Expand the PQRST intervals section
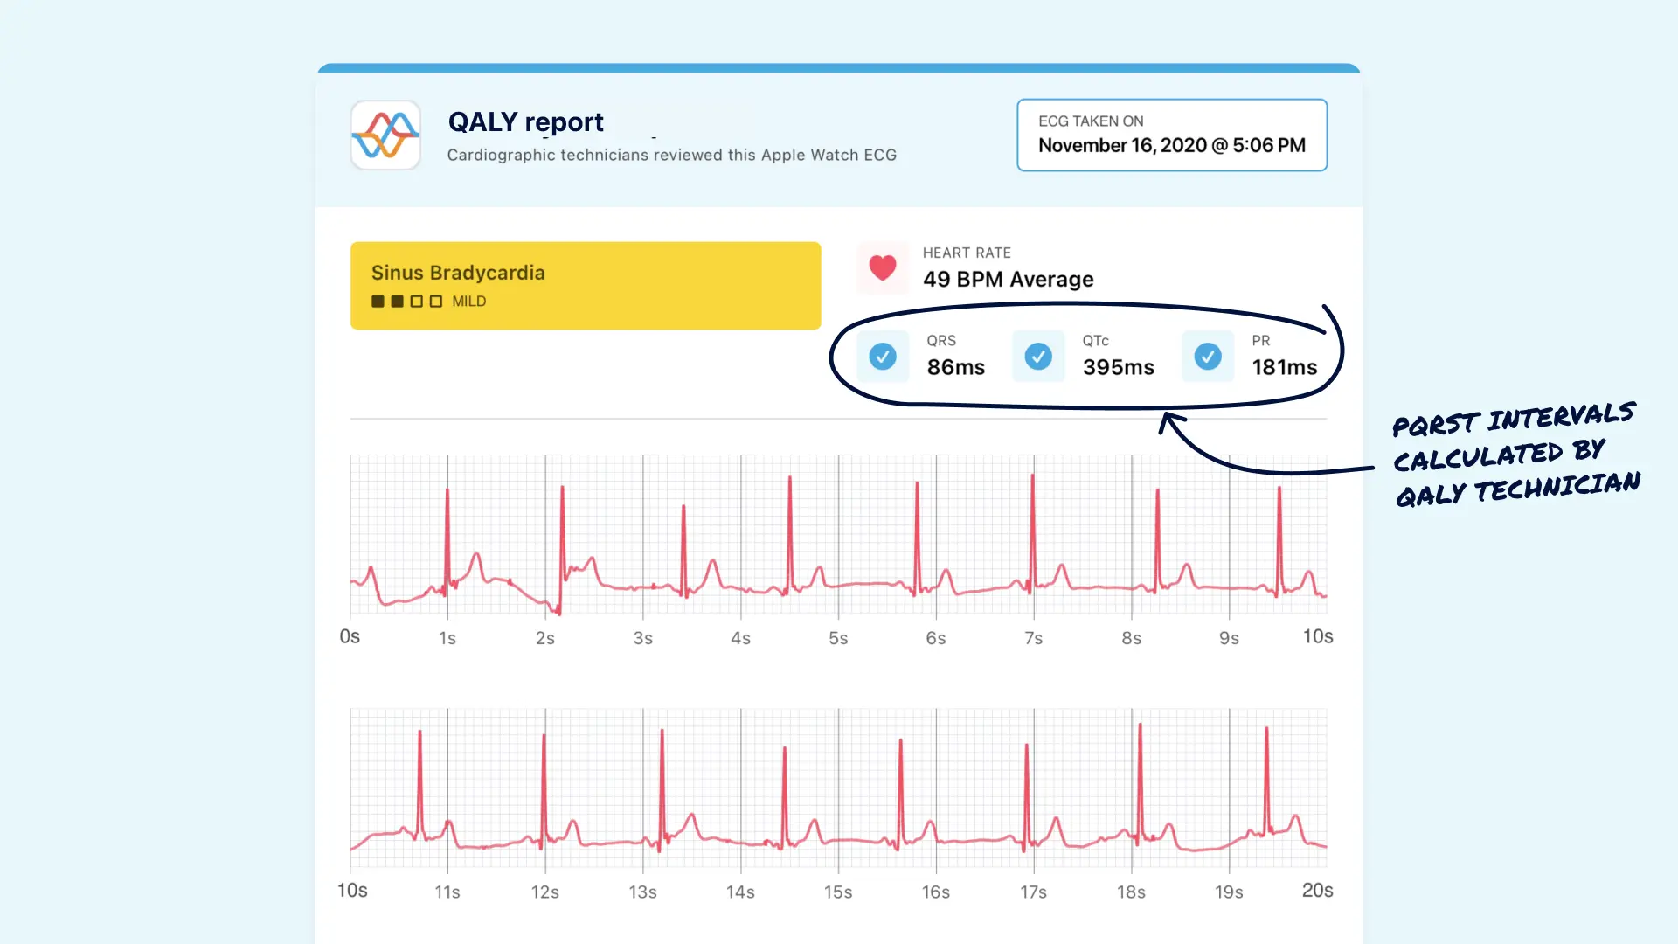Viewport: 1678px width, 944px height. [x=1084, y=354]
